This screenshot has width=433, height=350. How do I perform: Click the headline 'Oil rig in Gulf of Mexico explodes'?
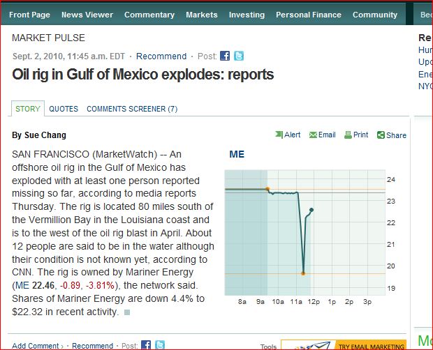pyautogui.click(x=142, y=75)
